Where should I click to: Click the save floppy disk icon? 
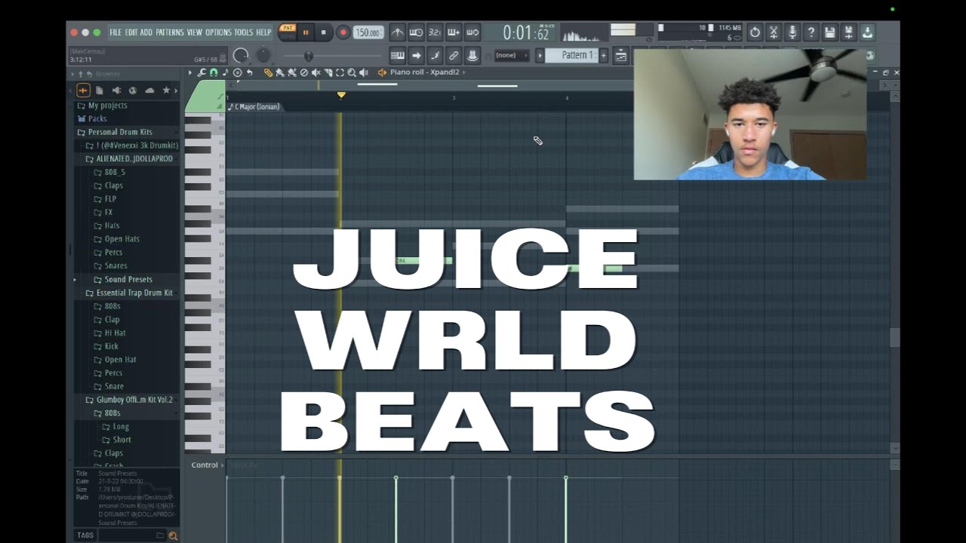(830, 32)
